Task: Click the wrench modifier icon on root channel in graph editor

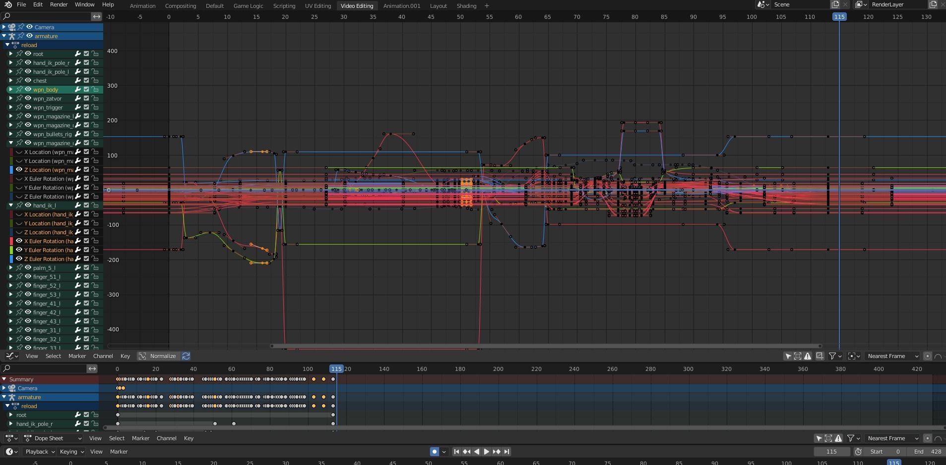Action: 78,54
